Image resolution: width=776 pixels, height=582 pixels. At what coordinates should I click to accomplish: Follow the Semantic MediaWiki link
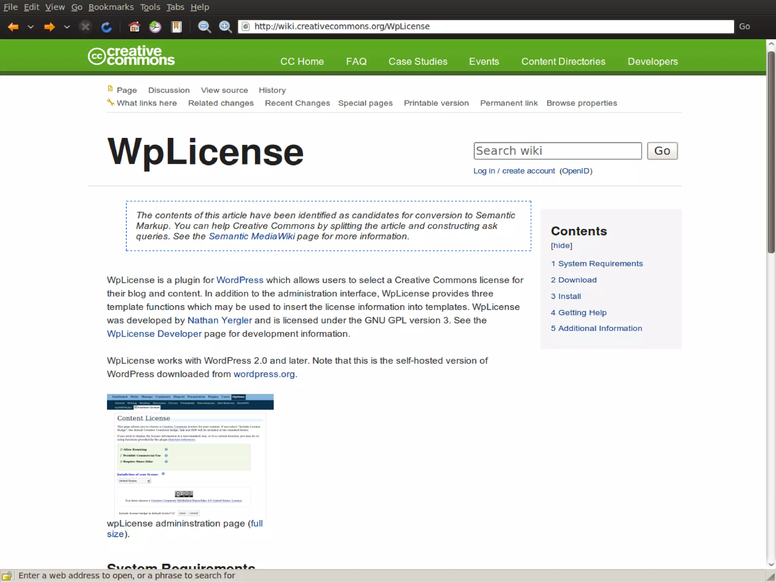click(252, 236)
